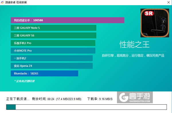Image resolution: width=172 pixels, height=113 pixels.
Task: Click the download progress bar
Action: click(87, 107)
